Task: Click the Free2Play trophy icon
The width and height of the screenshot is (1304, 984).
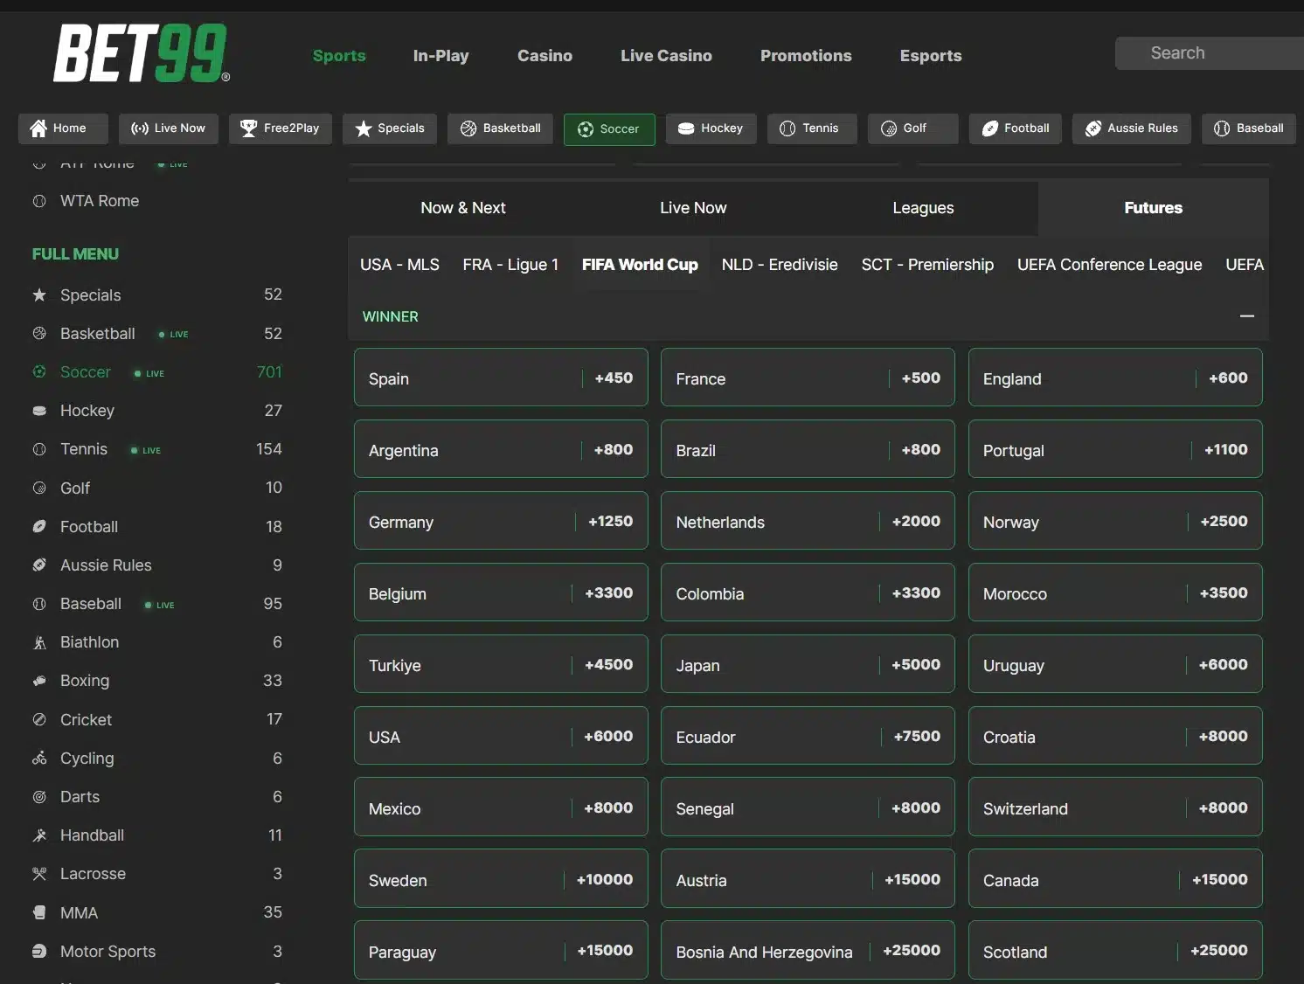Action: tap(248, 128)
